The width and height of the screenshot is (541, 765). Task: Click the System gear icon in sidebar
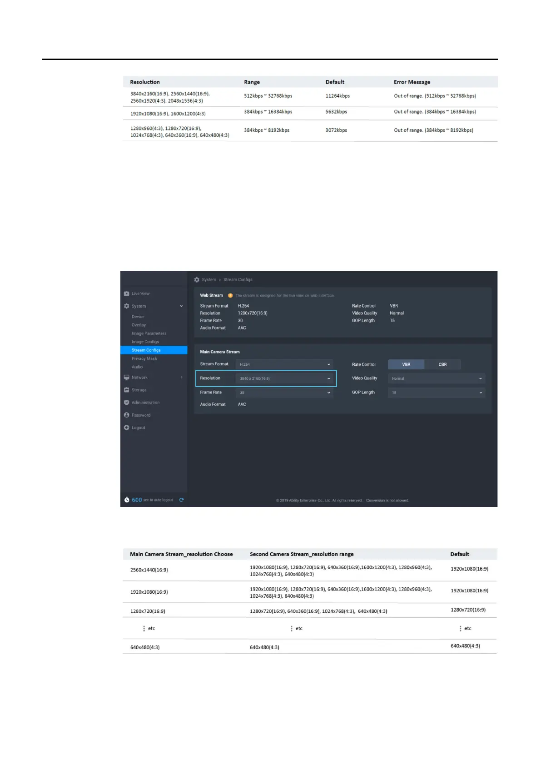pos(127,306)
